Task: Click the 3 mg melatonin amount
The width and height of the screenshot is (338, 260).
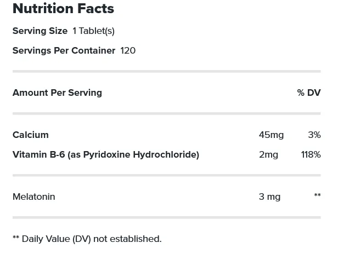Action: (269, 197)
